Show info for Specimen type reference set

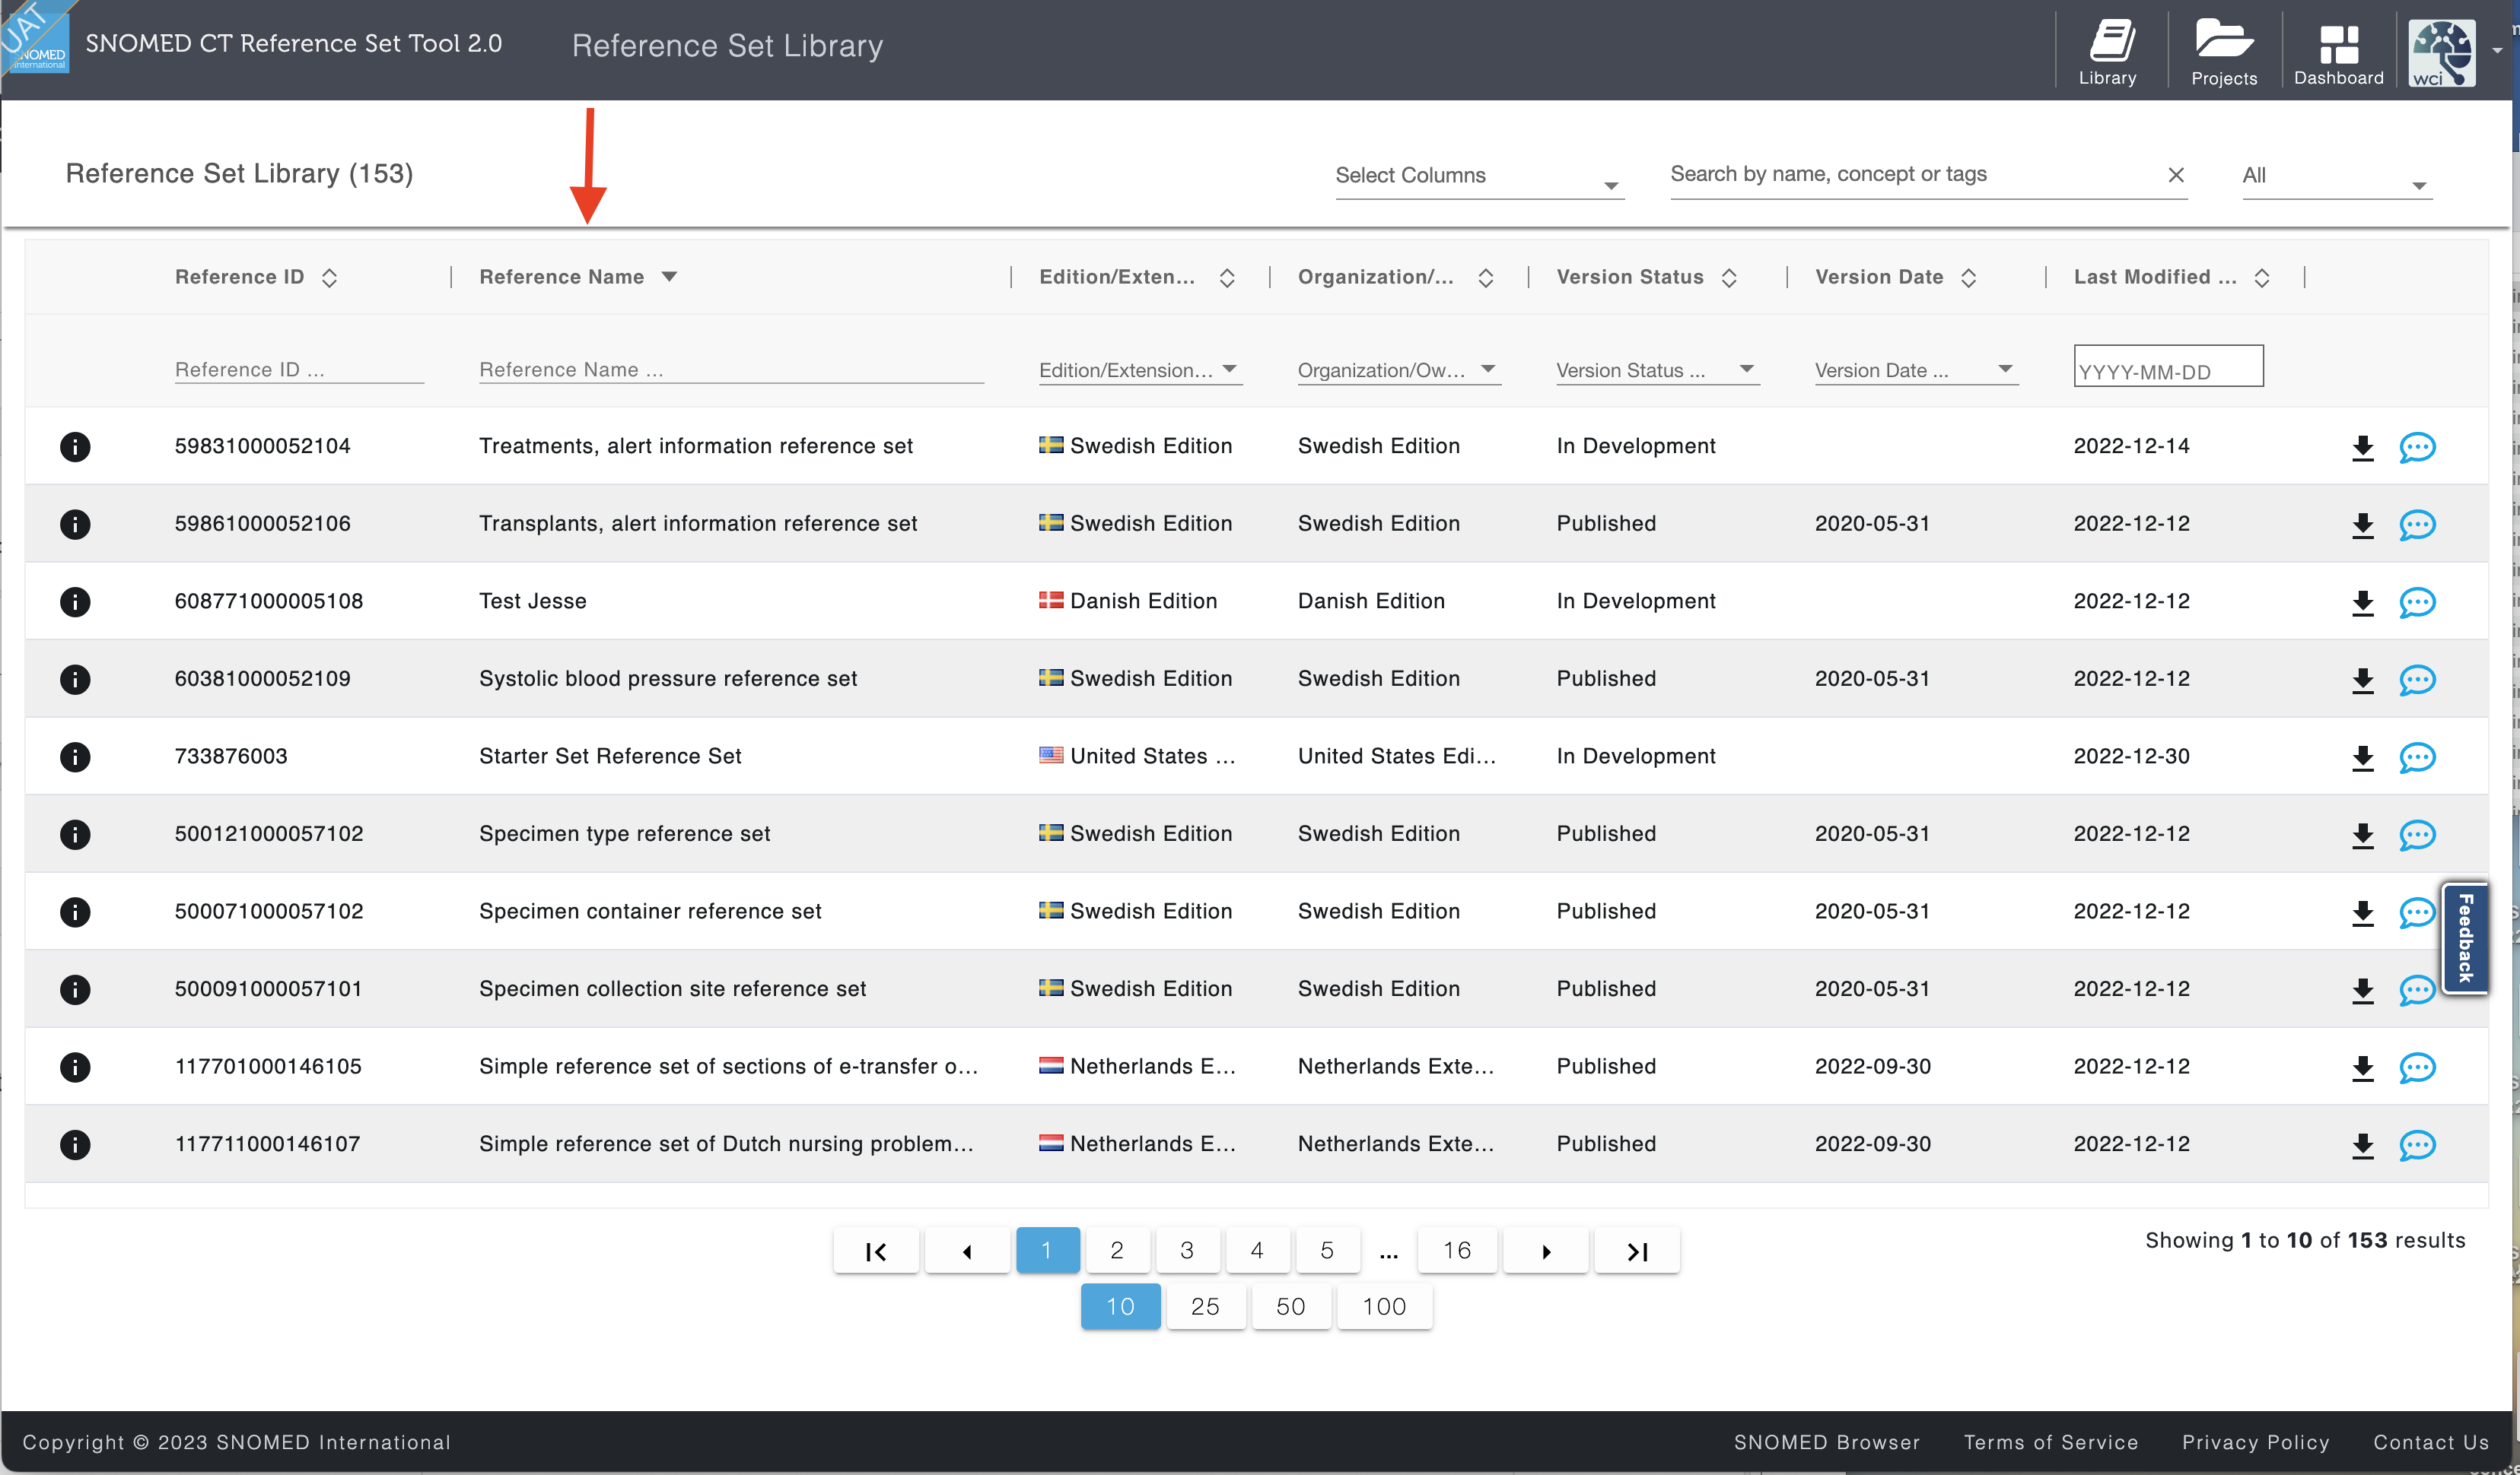tap(75, 834)
